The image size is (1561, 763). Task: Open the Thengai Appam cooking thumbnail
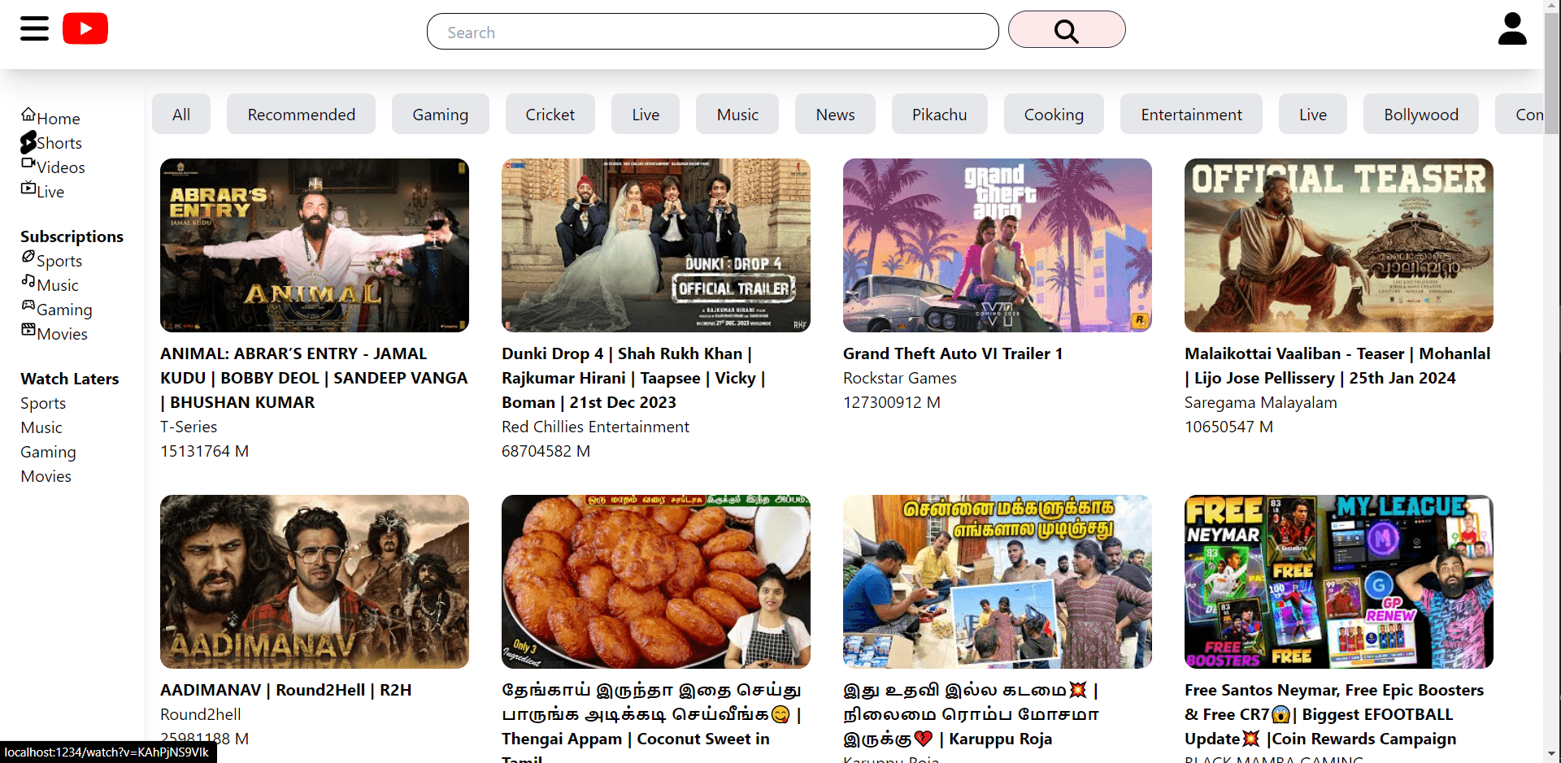[x=656, y=582]
